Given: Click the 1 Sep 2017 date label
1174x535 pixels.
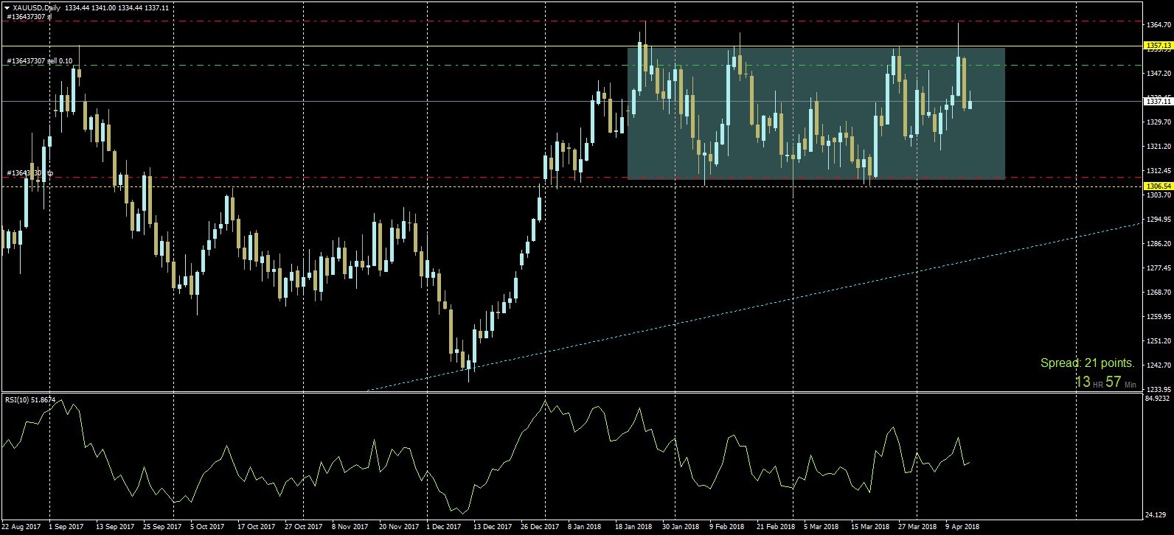Looking at the screenshot, I should click(x=66, y=527).
